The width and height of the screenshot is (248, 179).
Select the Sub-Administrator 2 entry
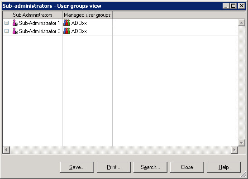[x=40, y=31]
